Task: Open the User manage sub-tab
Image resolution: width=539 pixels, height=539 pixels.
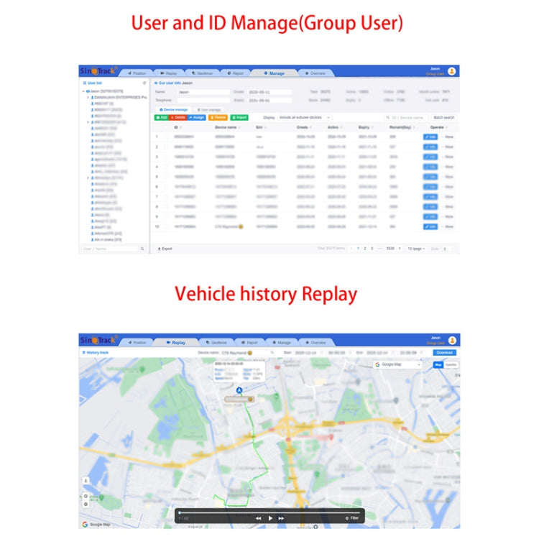Action: tap(208, 109)
